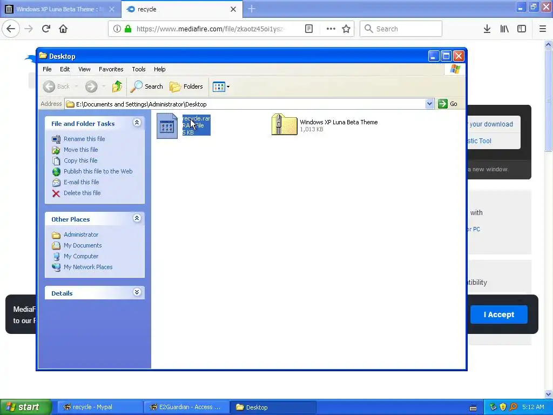Open the browser Downloads arrow icon
This screenshot has width=553, height=415.
click(487, 29)
